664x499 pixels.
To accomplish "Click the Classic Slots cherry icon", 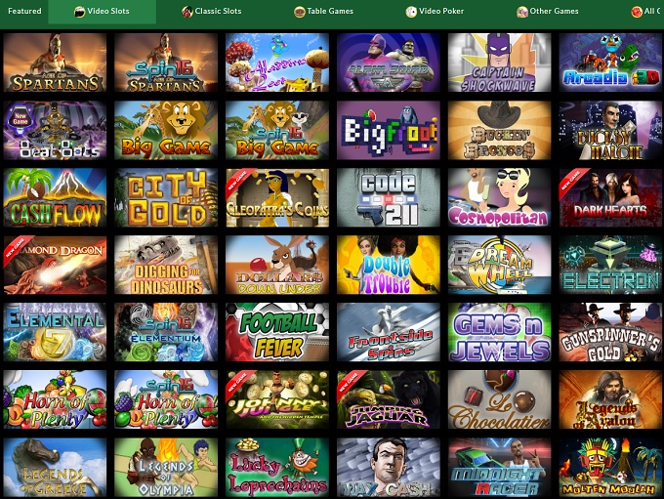I will point(187,12).
